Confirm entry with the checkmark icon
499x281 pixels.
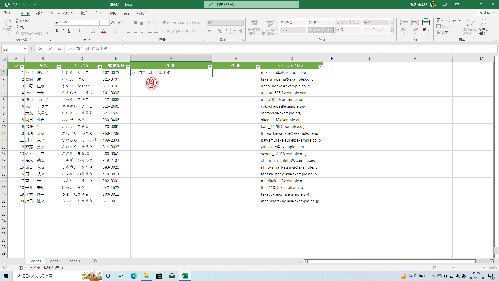point(50,49)
